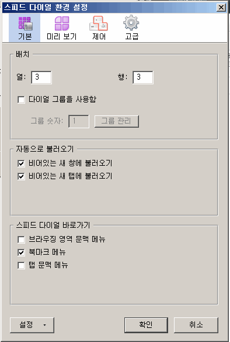Tick the 탭 문맥 메뉴 checkbox
The width and height of the screenshot is (230, 342).
(21, 265)
